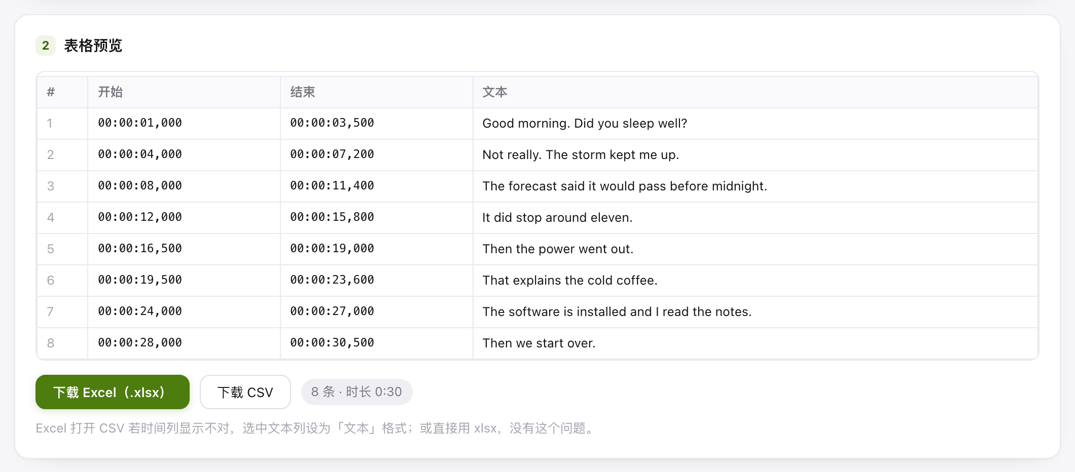Select the 8 条 · 时长 0:30 badge
The height and width of the screenshot is (472, 1075).
[356, 392]
